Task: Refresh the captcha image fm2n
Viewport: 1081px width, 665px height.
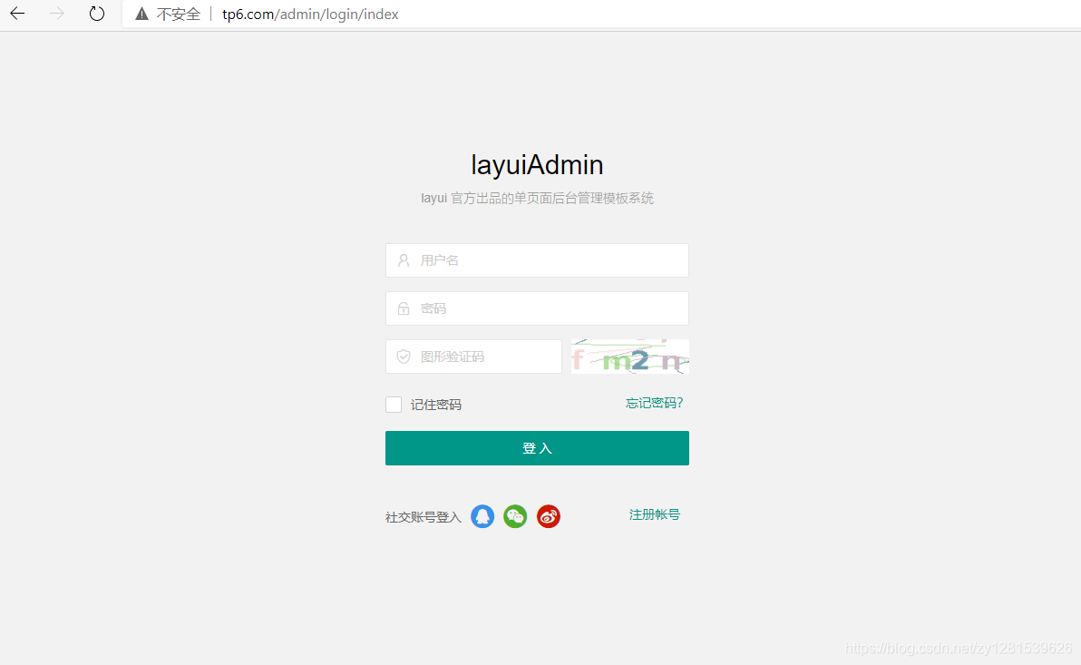Action: (630, 357)
